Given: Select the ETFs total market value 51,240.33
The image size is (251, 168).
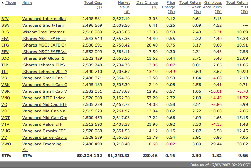Looking at the screenshot, I should pos(119,156).
